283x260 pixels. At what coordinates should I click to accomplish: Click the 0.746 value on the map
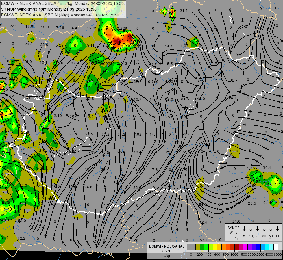[x=153, y=82]
